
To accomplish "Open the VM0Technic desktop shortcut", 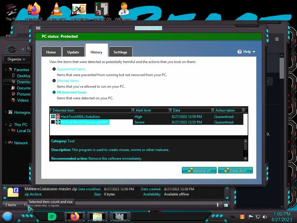I will [124, 11].
